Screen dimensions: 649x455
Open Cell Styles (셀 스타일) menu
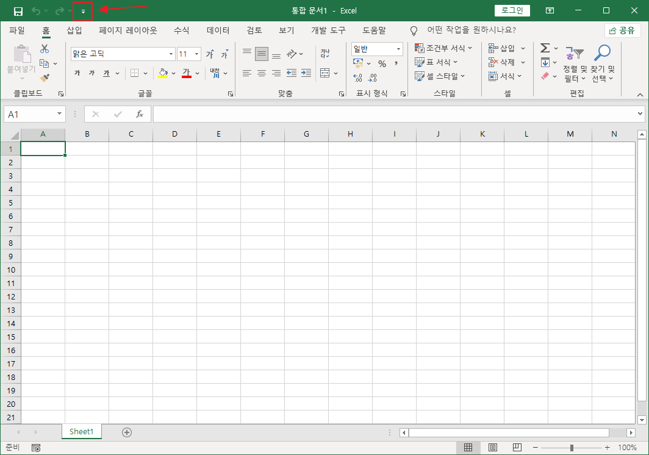(x=440, y=76)
